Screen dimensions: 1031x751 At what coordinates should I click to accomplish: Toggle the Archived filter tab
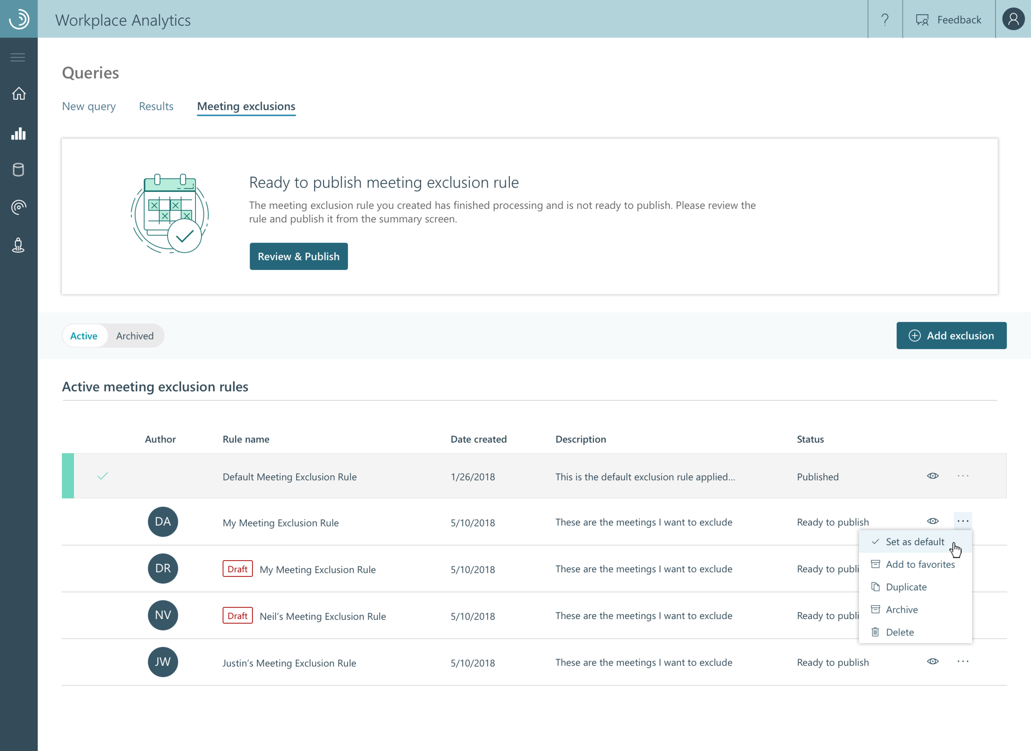click(134, 335)
